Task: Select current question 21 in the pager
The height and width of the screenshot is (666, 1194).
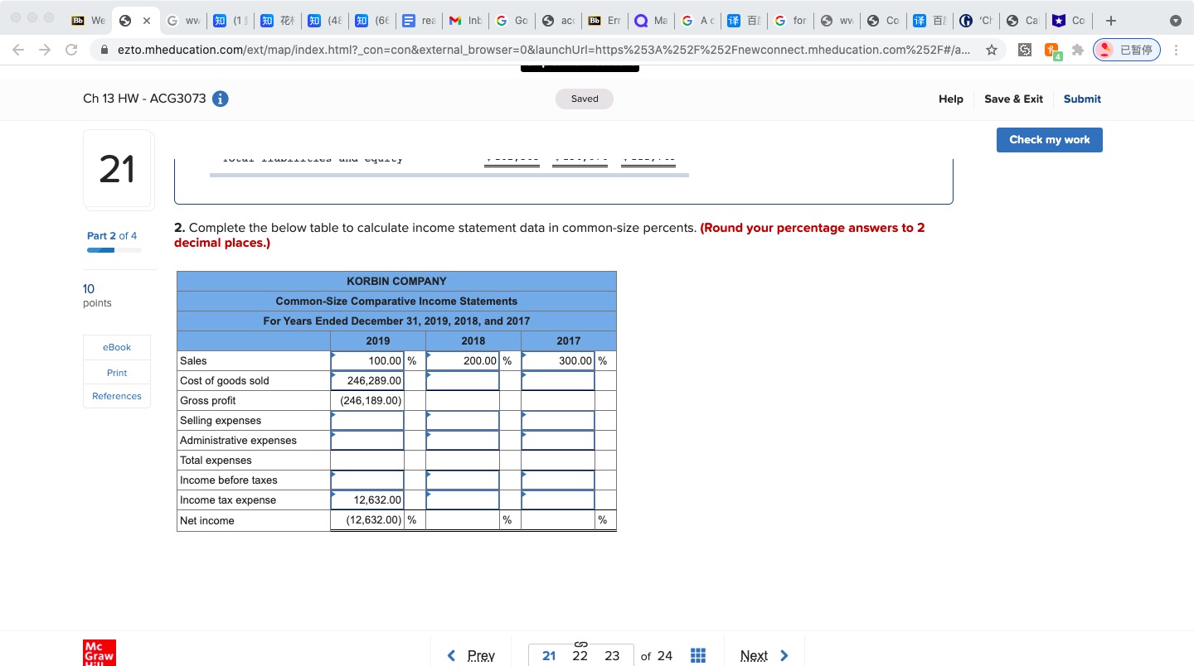Action: tap(549, 656)
